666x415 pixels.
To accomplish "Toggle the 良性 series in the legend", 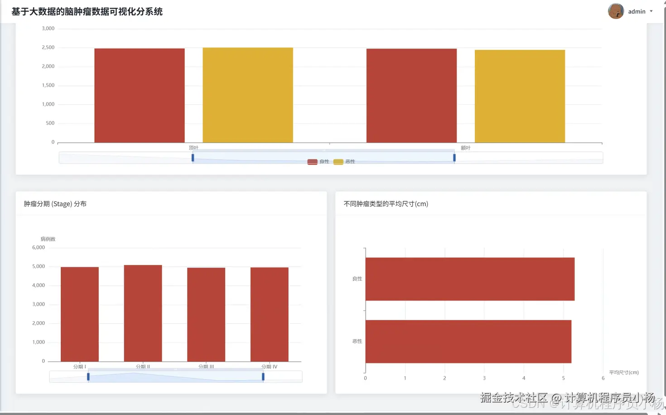I will click(x=323, y=161).
